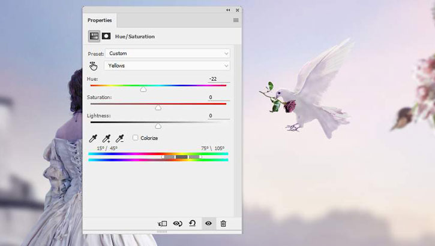This screenshot has width=435, height=246.
Task: Select the Hue/Saturation adjustment icon
Action: (94, 37)
